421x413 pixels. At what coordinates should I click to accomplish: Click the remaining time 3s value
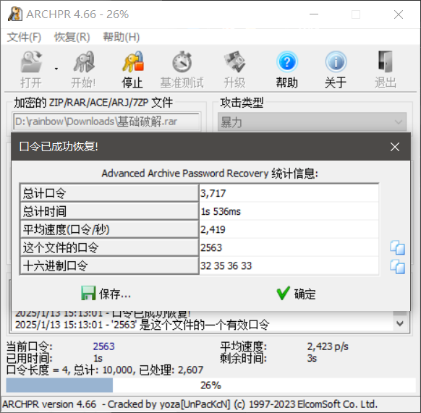312,358
